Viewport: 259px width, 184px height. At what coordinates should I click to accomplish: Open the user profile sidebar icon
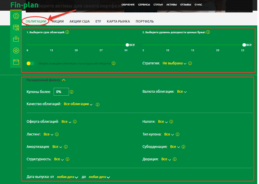(x=16, y=16)
